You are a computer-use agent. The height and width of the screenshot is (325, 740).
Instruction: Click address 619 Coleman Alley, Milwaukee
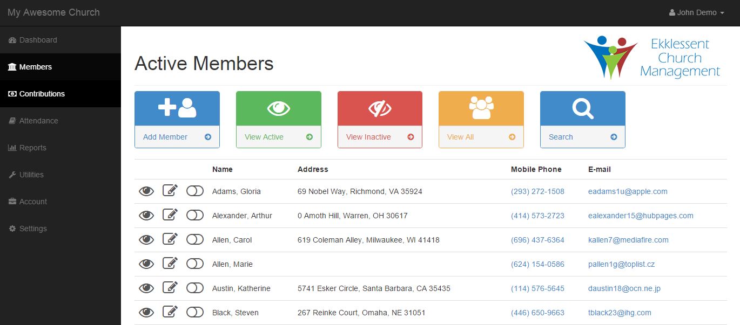click(368, 240)
